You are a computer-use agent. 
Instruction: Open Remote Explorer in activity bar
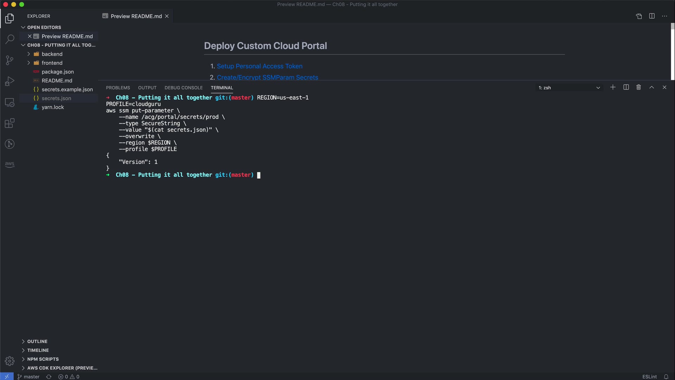point(9,102)
